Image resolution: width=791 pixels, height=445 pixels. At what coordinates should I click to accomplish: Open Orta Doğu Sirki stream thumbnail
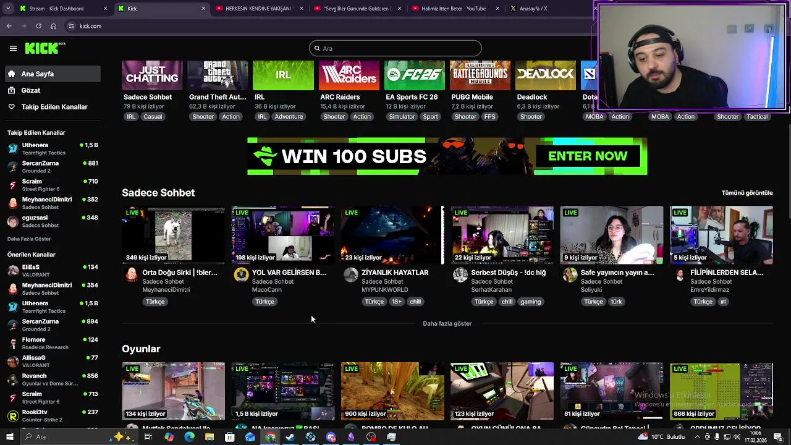(x=173, y=235)
